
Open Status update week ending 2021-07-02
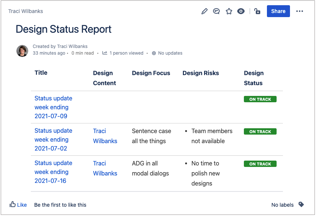53,139
